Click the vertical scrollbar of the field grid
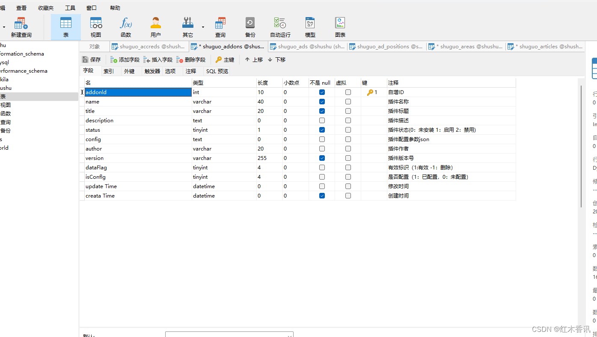Viewport: 597px width, 337px height. tap(581, 146)
